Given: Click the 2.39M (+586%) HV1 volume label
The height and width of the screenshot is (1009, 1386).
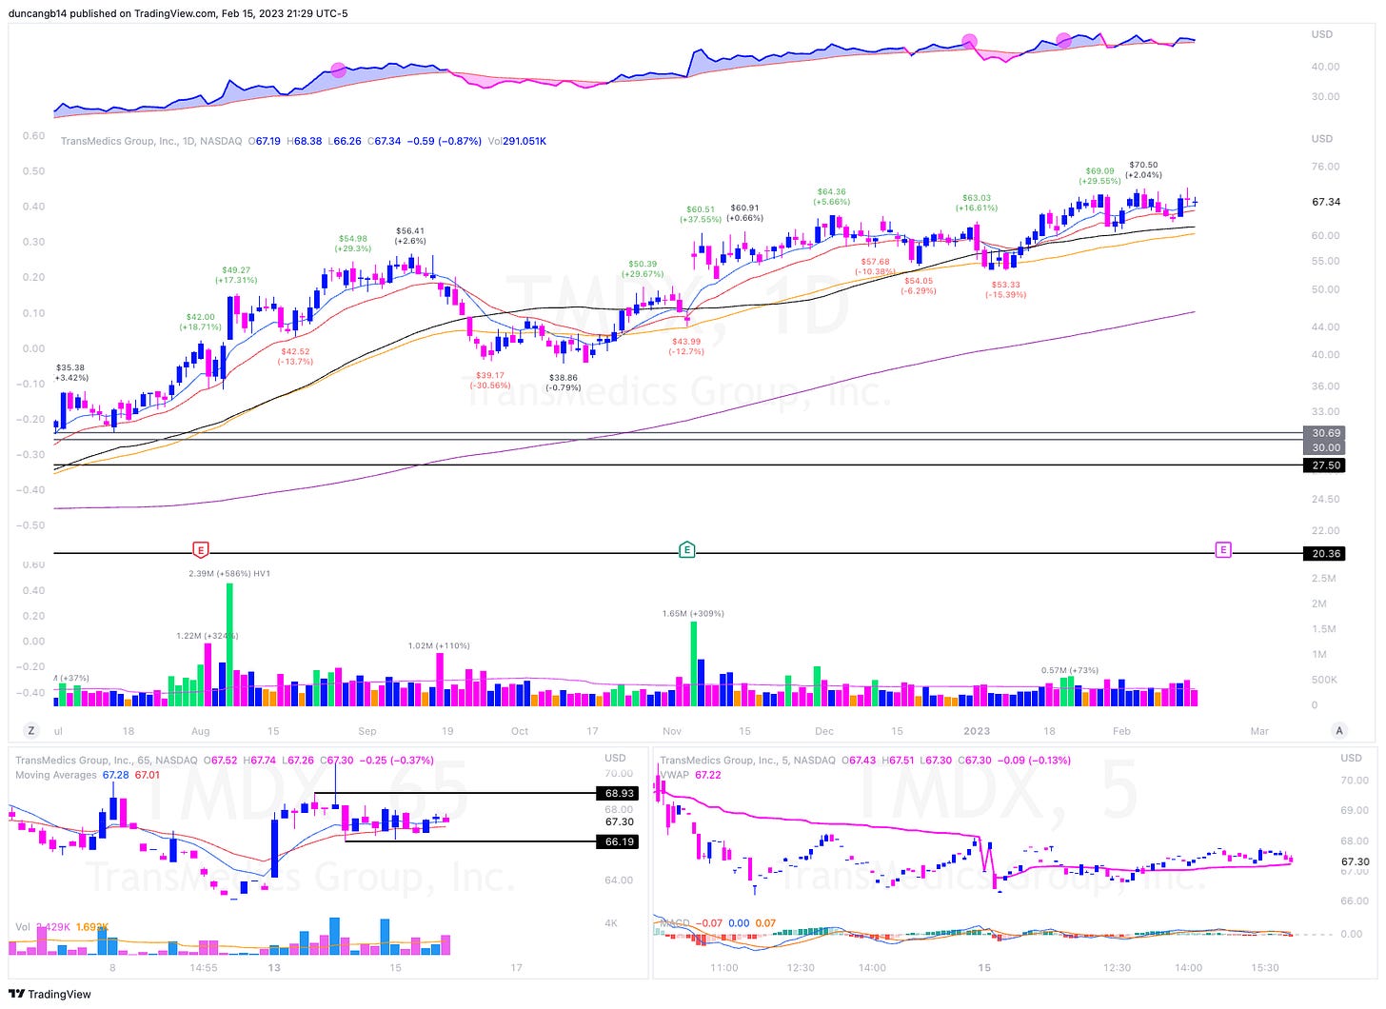Looking at the screenshot, I should [229, 573].
